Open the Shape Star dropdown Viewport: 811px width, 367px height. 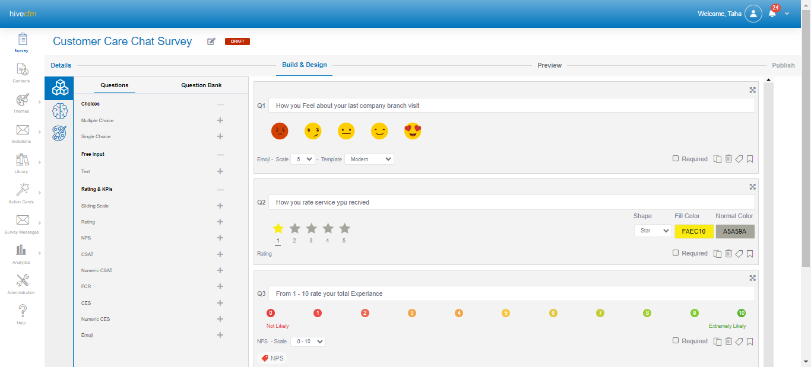pos(653,231)
